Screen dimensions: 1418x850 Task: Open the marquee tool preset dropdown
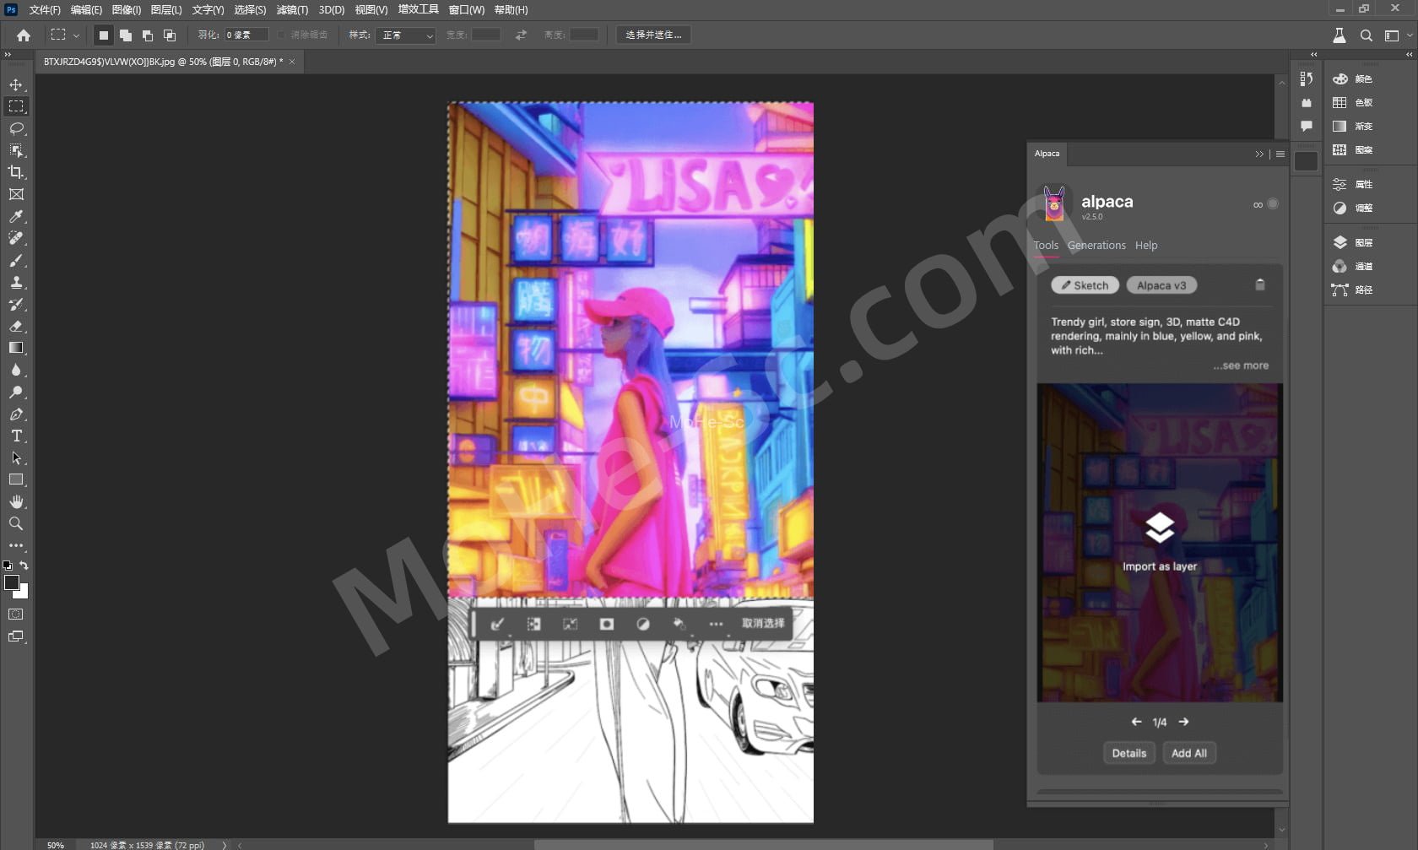click(76, 35)
